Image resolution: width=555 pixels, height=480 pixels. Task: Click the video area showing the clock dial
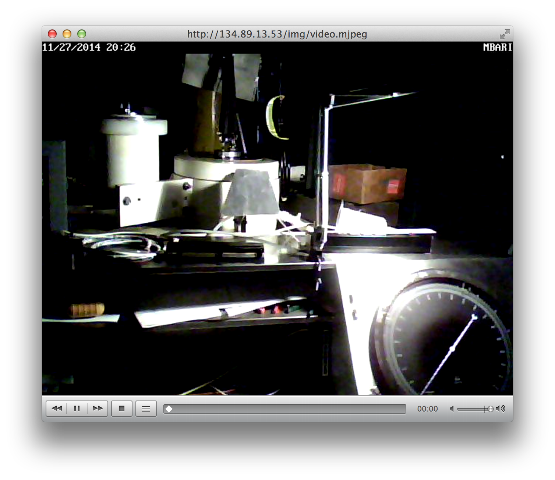(442, 335)
